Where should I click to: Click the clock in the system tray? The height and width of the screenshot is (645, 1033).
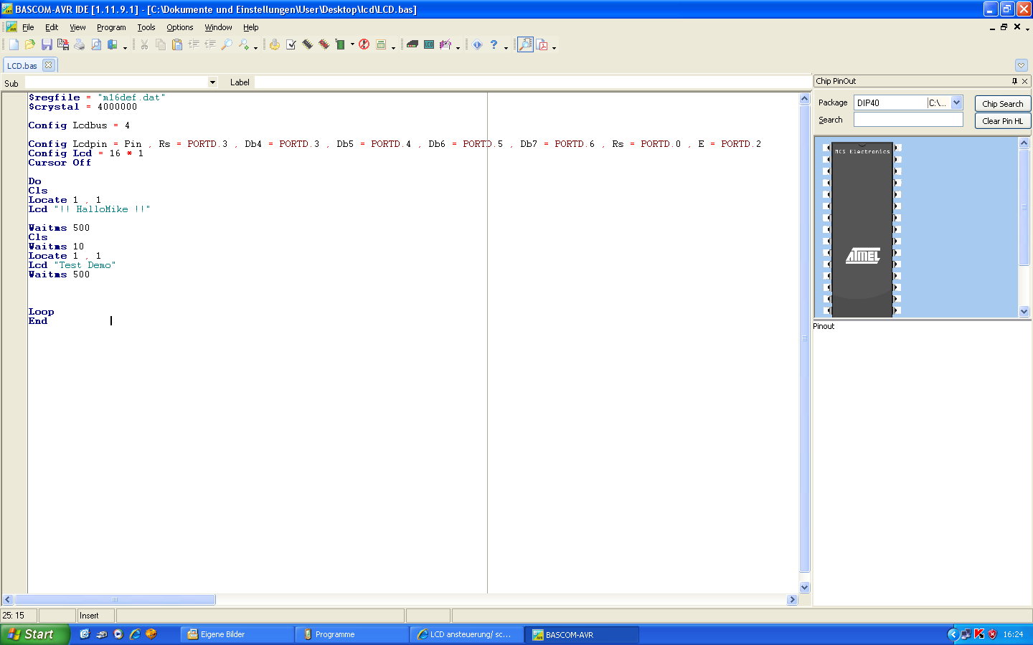(1013, 634)
